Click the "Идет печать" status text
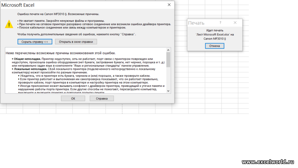Image resolution: width=298 pixels, height=168 pixels. click(215, 31)
